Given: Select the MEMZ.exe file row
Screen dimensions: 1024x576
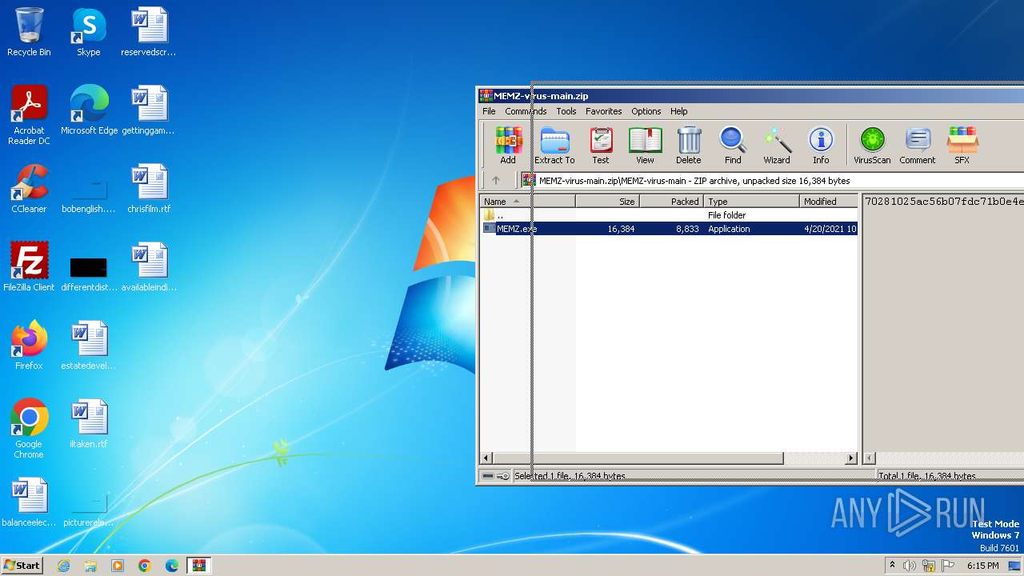Looking at the screenshot, I should click(669, 229).
